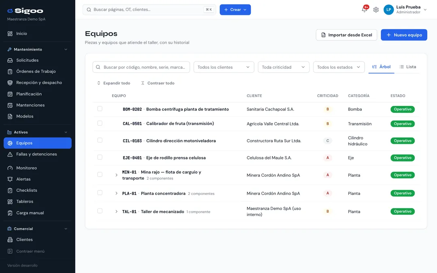The image size is (437, 273).
Task: Switch to the Lista view tab
Action: tap(408, 67)
